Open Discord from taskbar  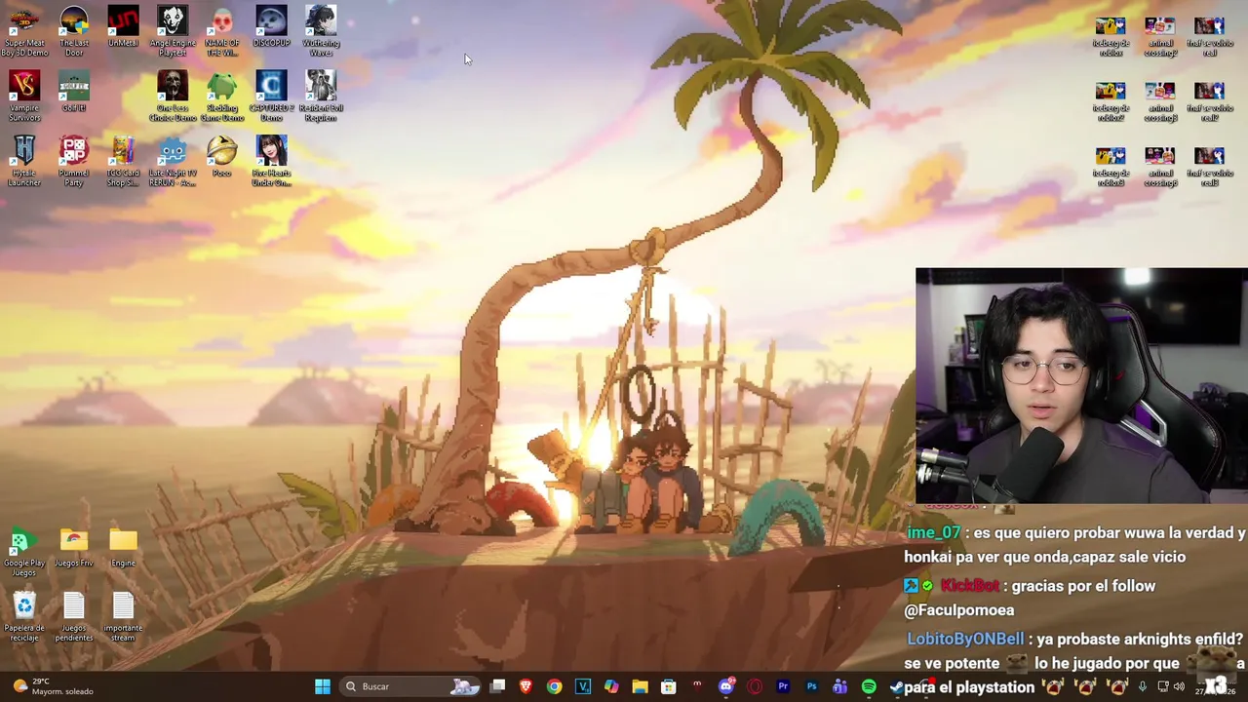click(x=725, y=686)
